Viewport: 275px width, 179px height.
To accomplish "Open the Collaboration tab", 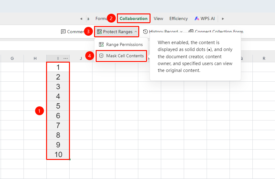I will (134, 18).
